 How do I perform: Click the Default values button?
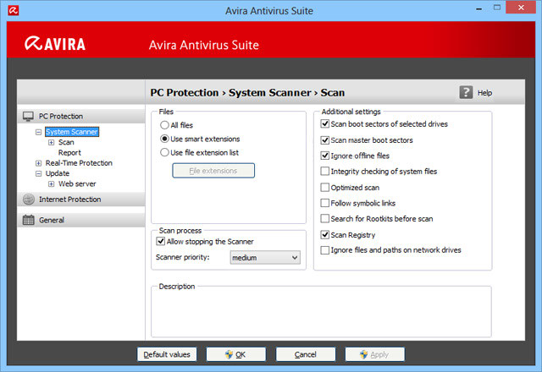tap(167, 354)
